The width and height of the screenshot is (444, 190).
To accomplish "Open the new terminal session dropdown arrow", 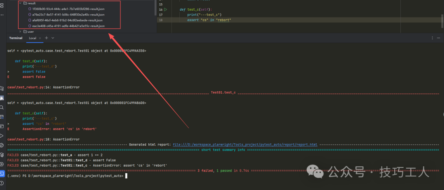I will [x=53, y=38].
